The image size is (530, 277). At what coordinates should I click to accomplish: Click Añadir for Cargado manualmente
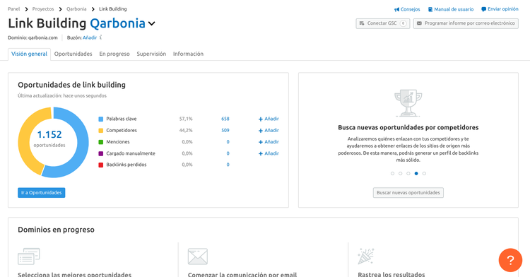pos(269,153)
